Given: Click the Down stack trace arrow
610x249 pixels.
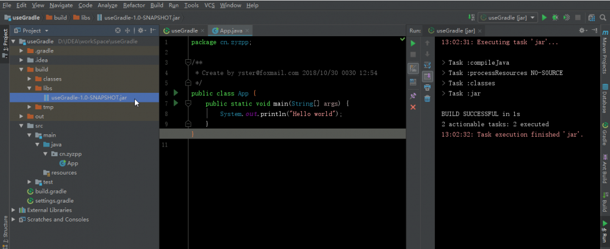Looking at the screenshot, I should [x=427, y=54].
